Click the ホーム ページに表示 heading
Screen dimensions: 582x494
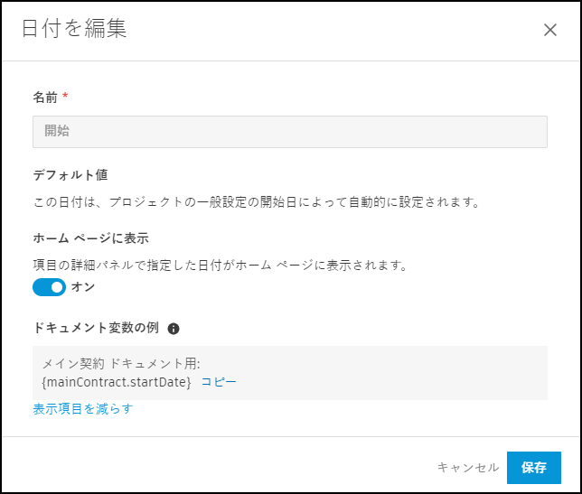coord(90,238)
